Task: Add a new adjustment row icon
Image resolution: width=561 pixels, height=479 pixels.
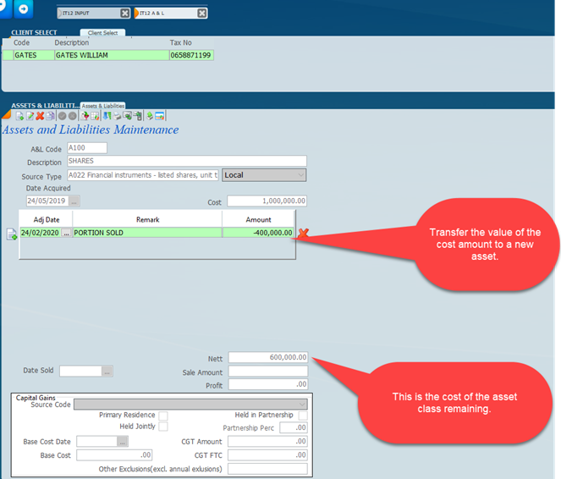Action: pyautogui.click(x=12, y=234)
